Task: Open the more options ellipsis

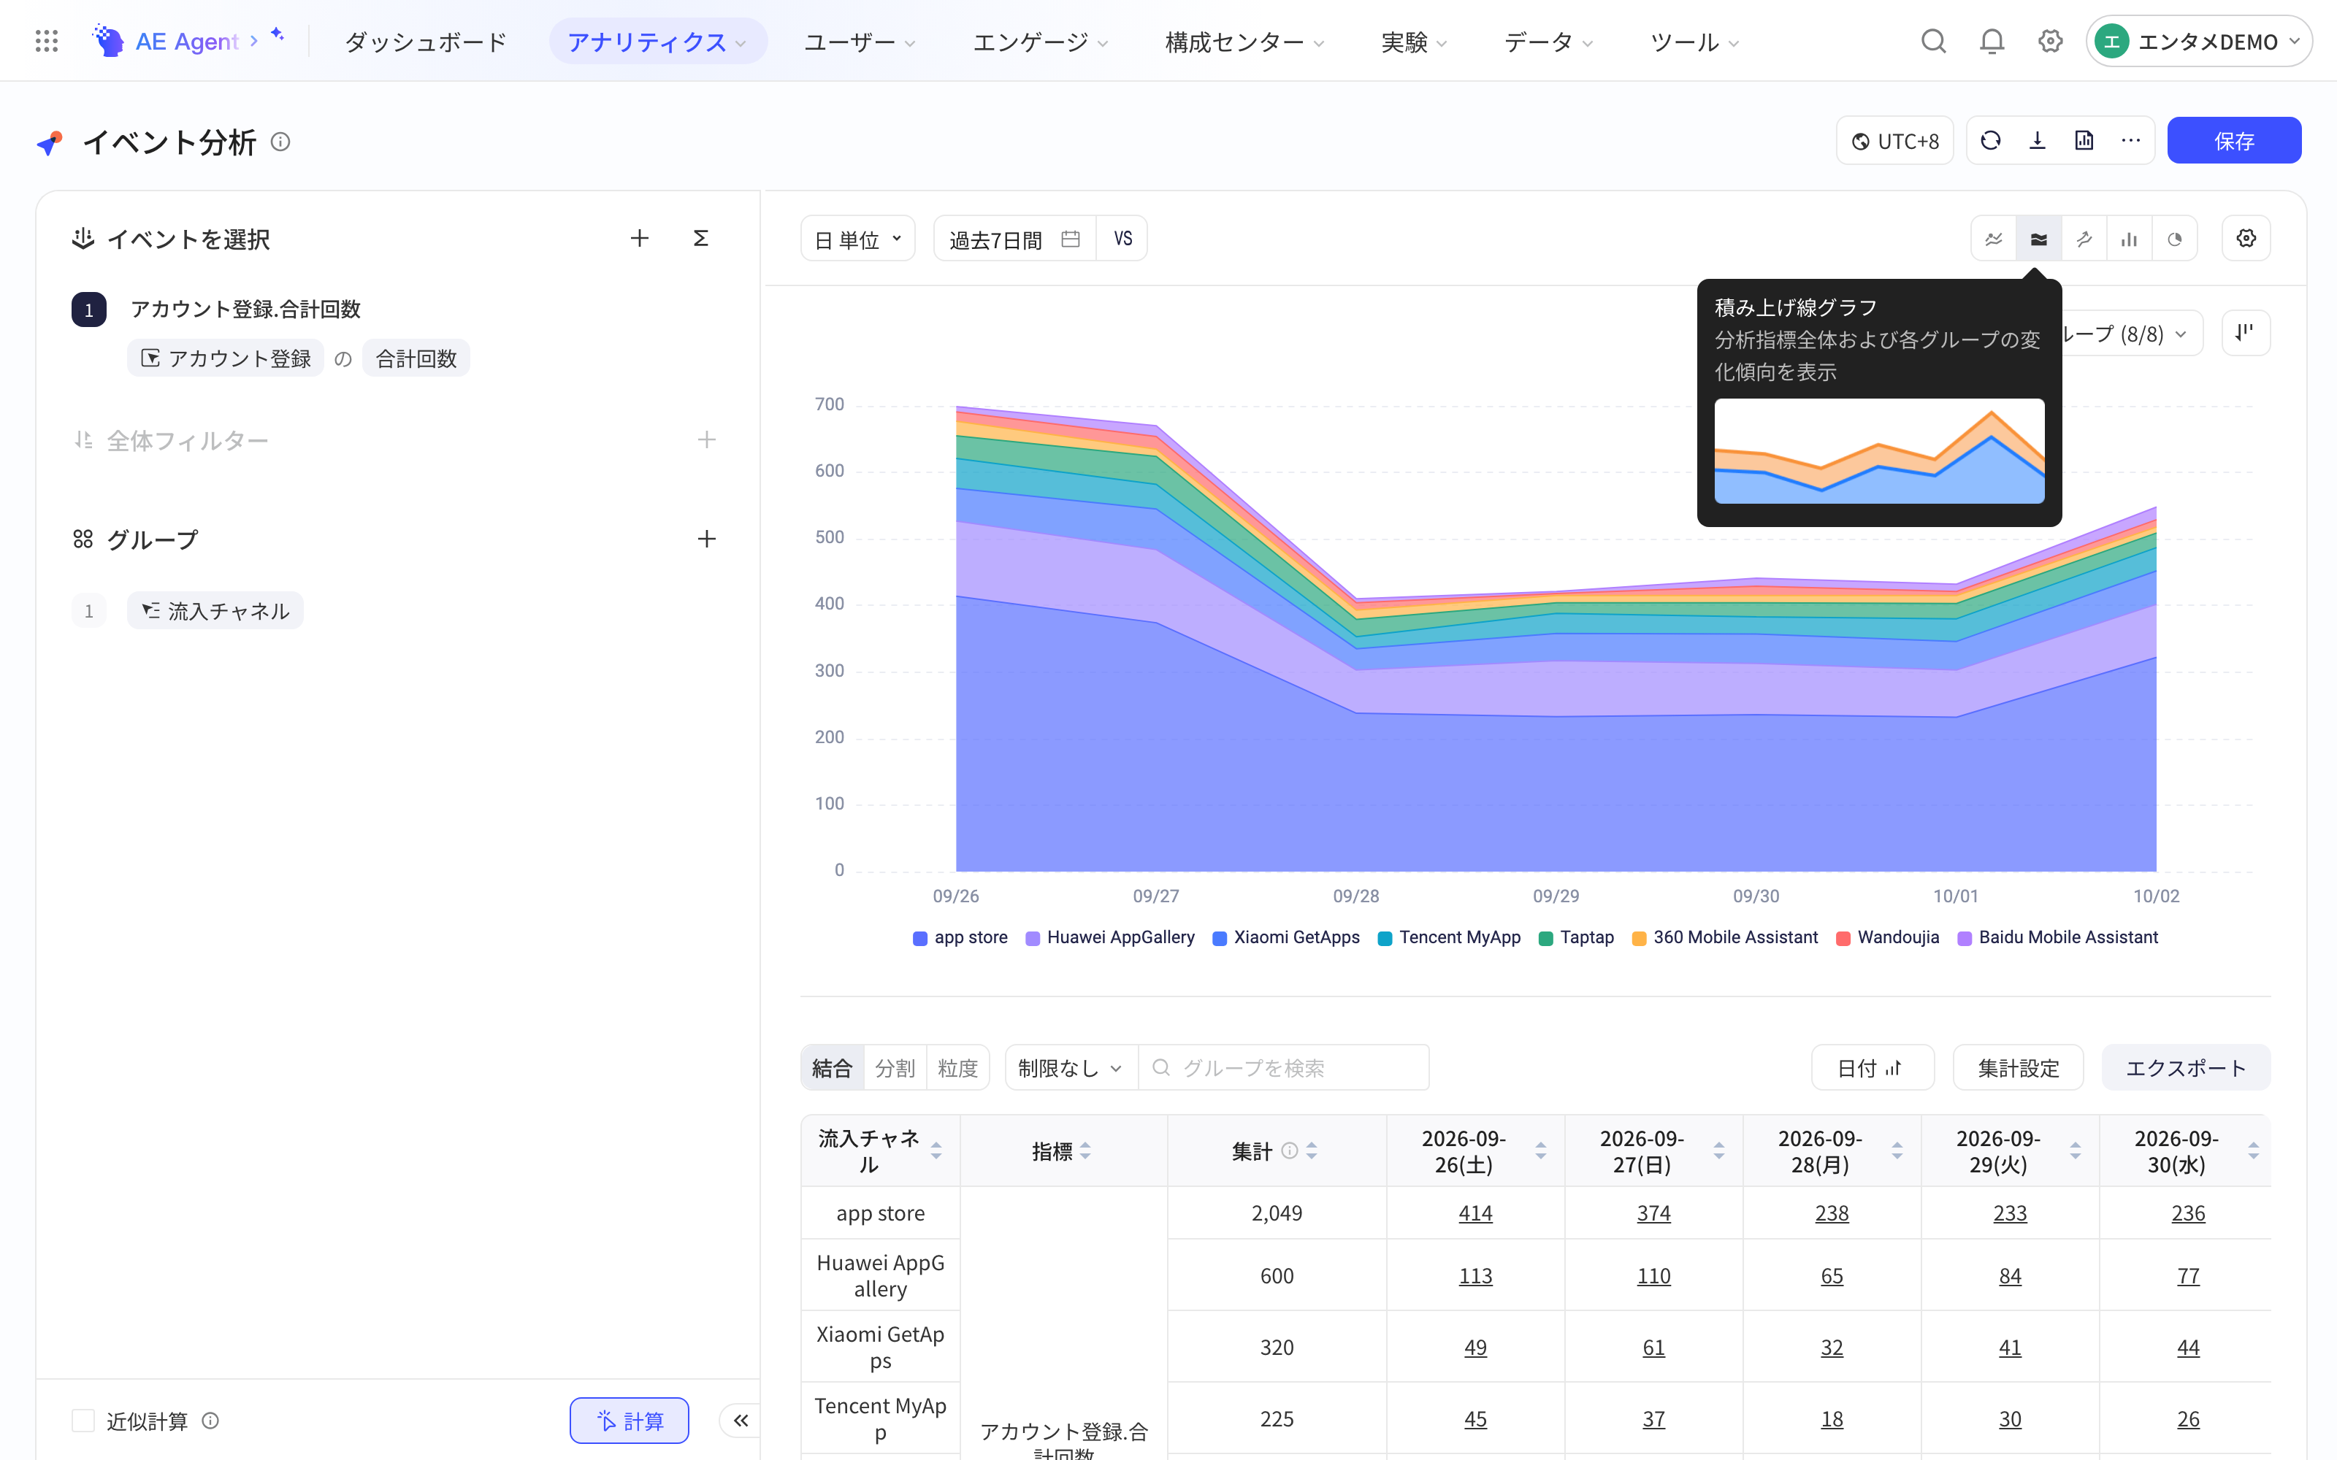Action: click(x=2130, y=140)
